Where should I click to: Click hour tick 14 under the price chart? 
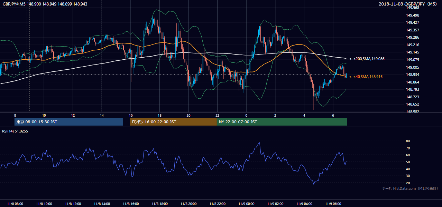point(102,115)
